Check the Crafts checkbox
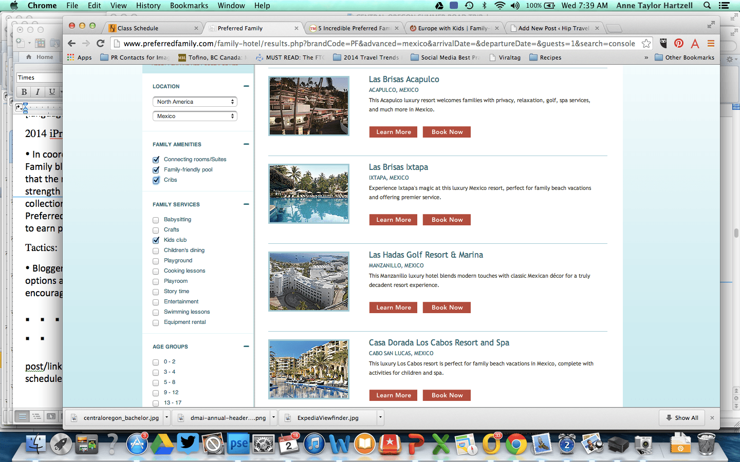 click(156, 230)
